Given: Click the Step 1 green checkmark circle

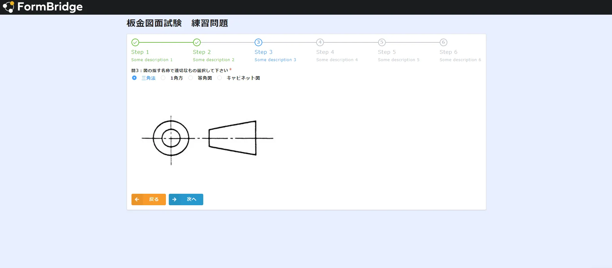Looking at the screenshot, I should [135, 42].
